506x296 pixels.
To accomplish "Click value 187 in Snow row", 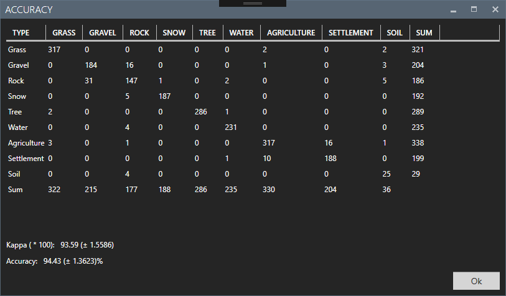I will 164,96.
